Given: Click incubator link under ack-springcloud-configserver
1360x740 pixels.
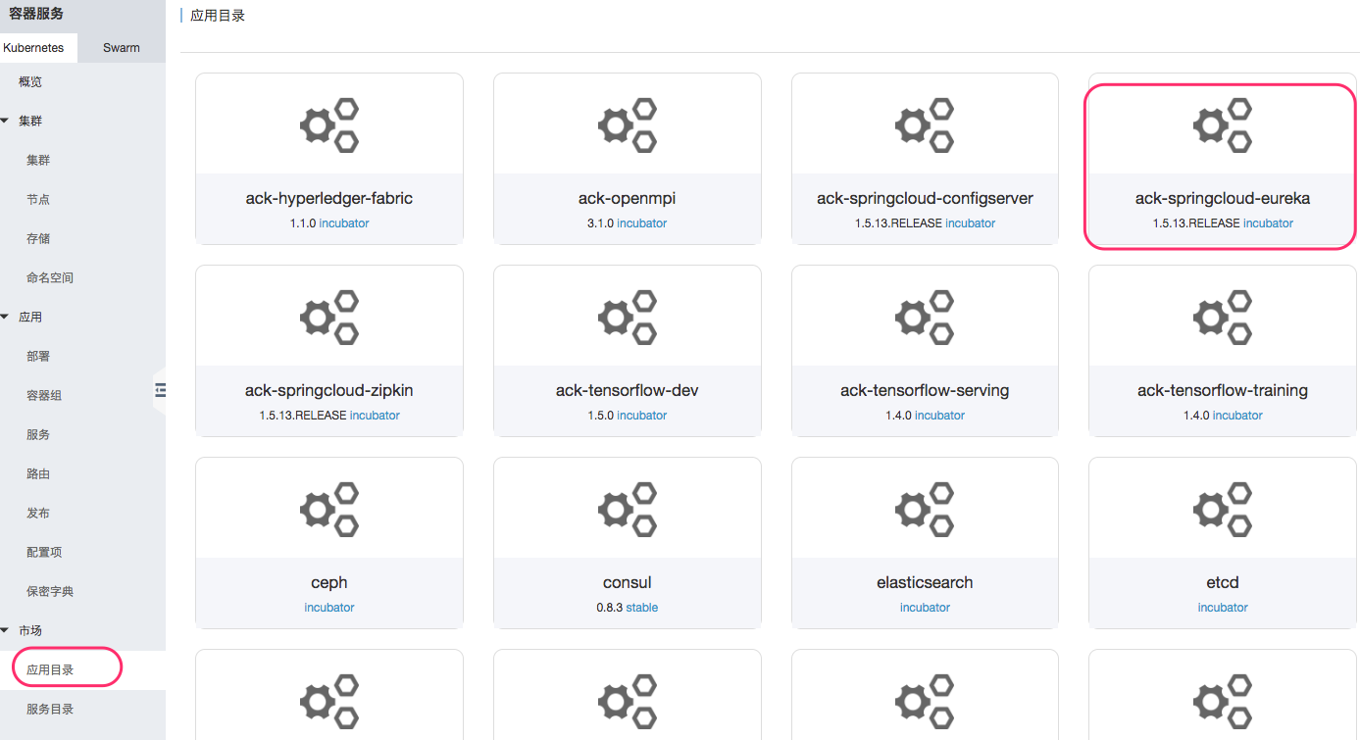Looking at the screenshot, I should click(x=971, y=223).
